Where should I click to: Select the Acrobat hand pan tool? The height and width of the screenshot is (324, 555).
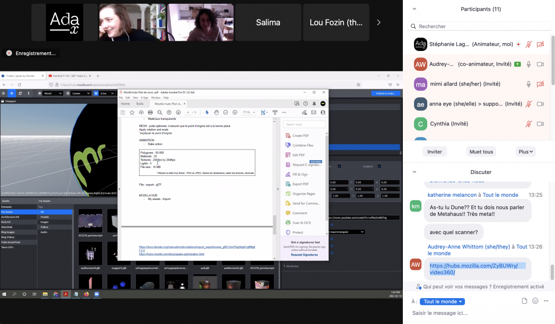[216, 112]
